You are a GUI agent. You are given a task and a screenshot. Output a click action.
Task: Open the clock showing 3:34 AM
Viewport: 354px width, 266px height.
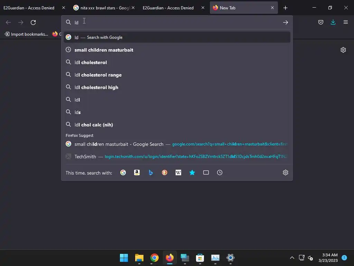pyautogui.click(x=328, y=258)
